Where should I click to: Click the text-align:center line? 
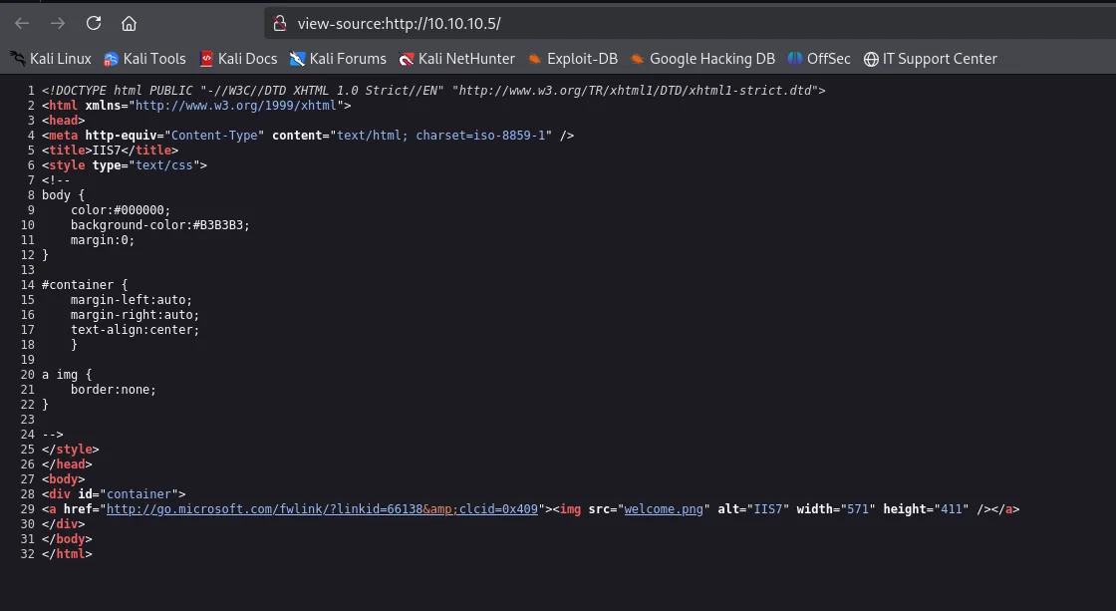(x=135, y=330)
